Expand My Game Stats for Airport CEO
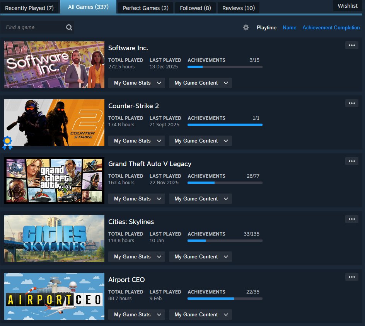Viewport: 365px width, 326px height. point(136,314)
